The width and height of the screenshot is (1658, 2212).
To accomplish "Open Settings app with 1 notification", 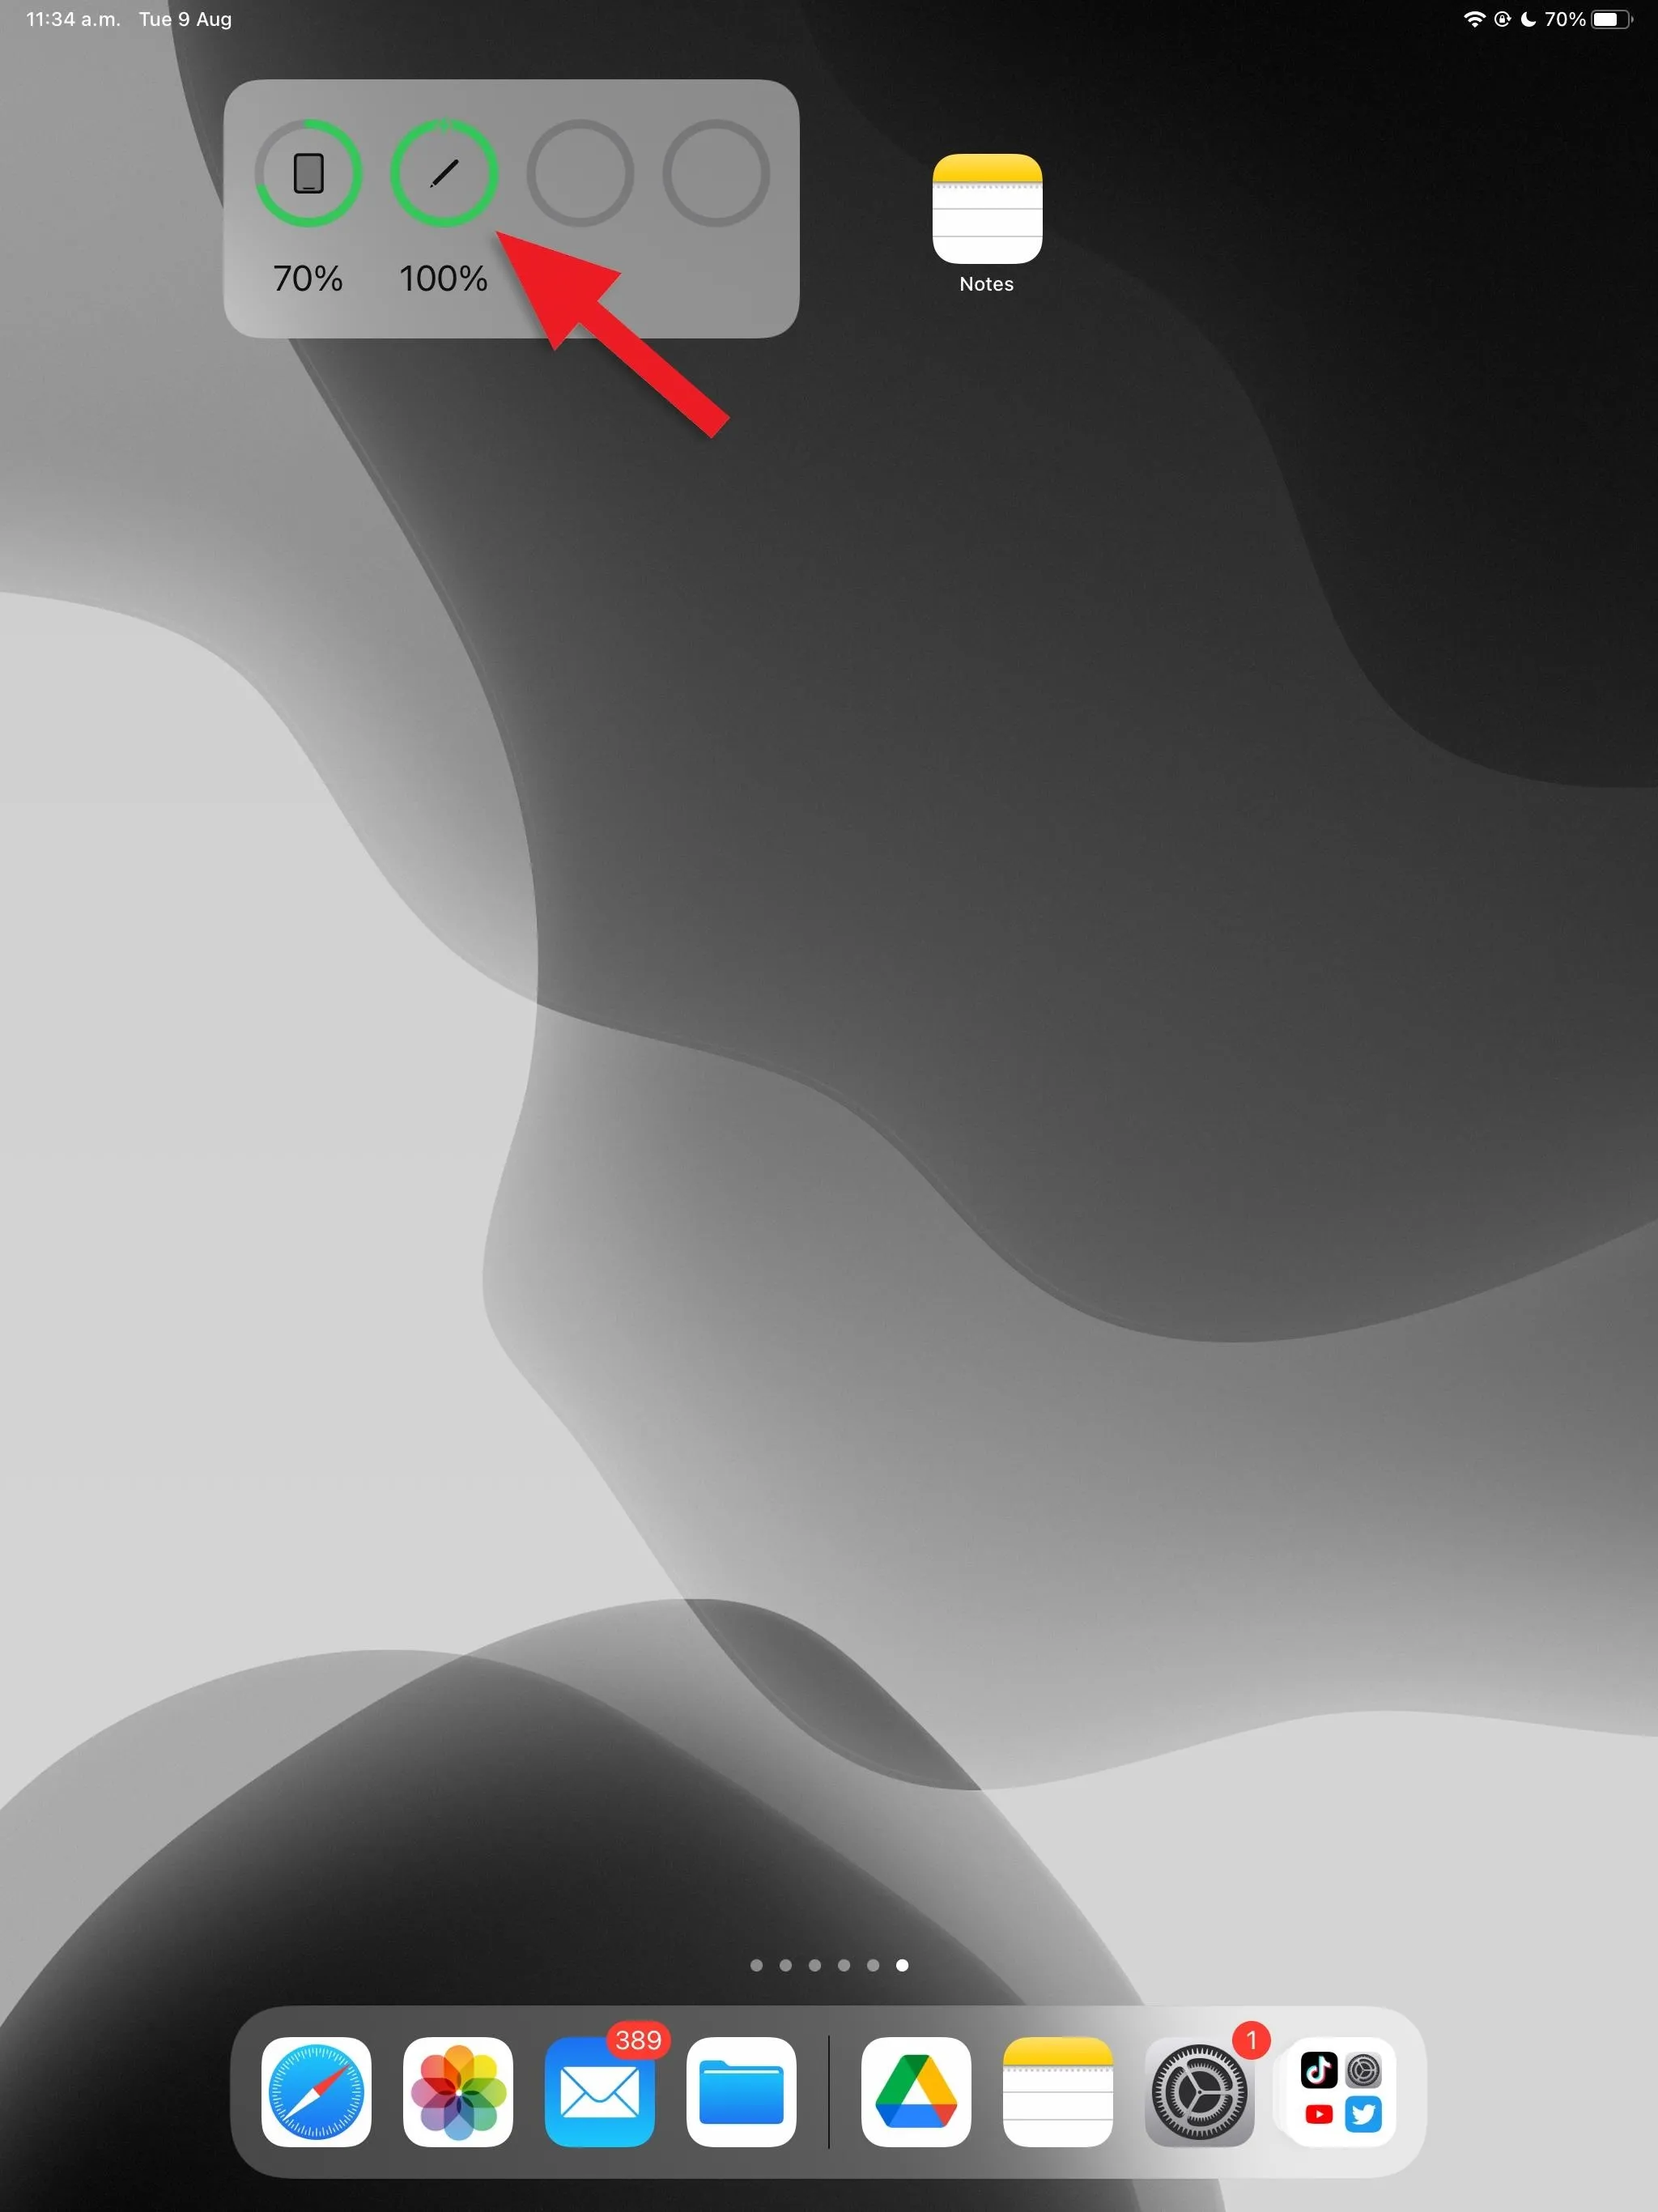I will [x=1200, y=2099].
